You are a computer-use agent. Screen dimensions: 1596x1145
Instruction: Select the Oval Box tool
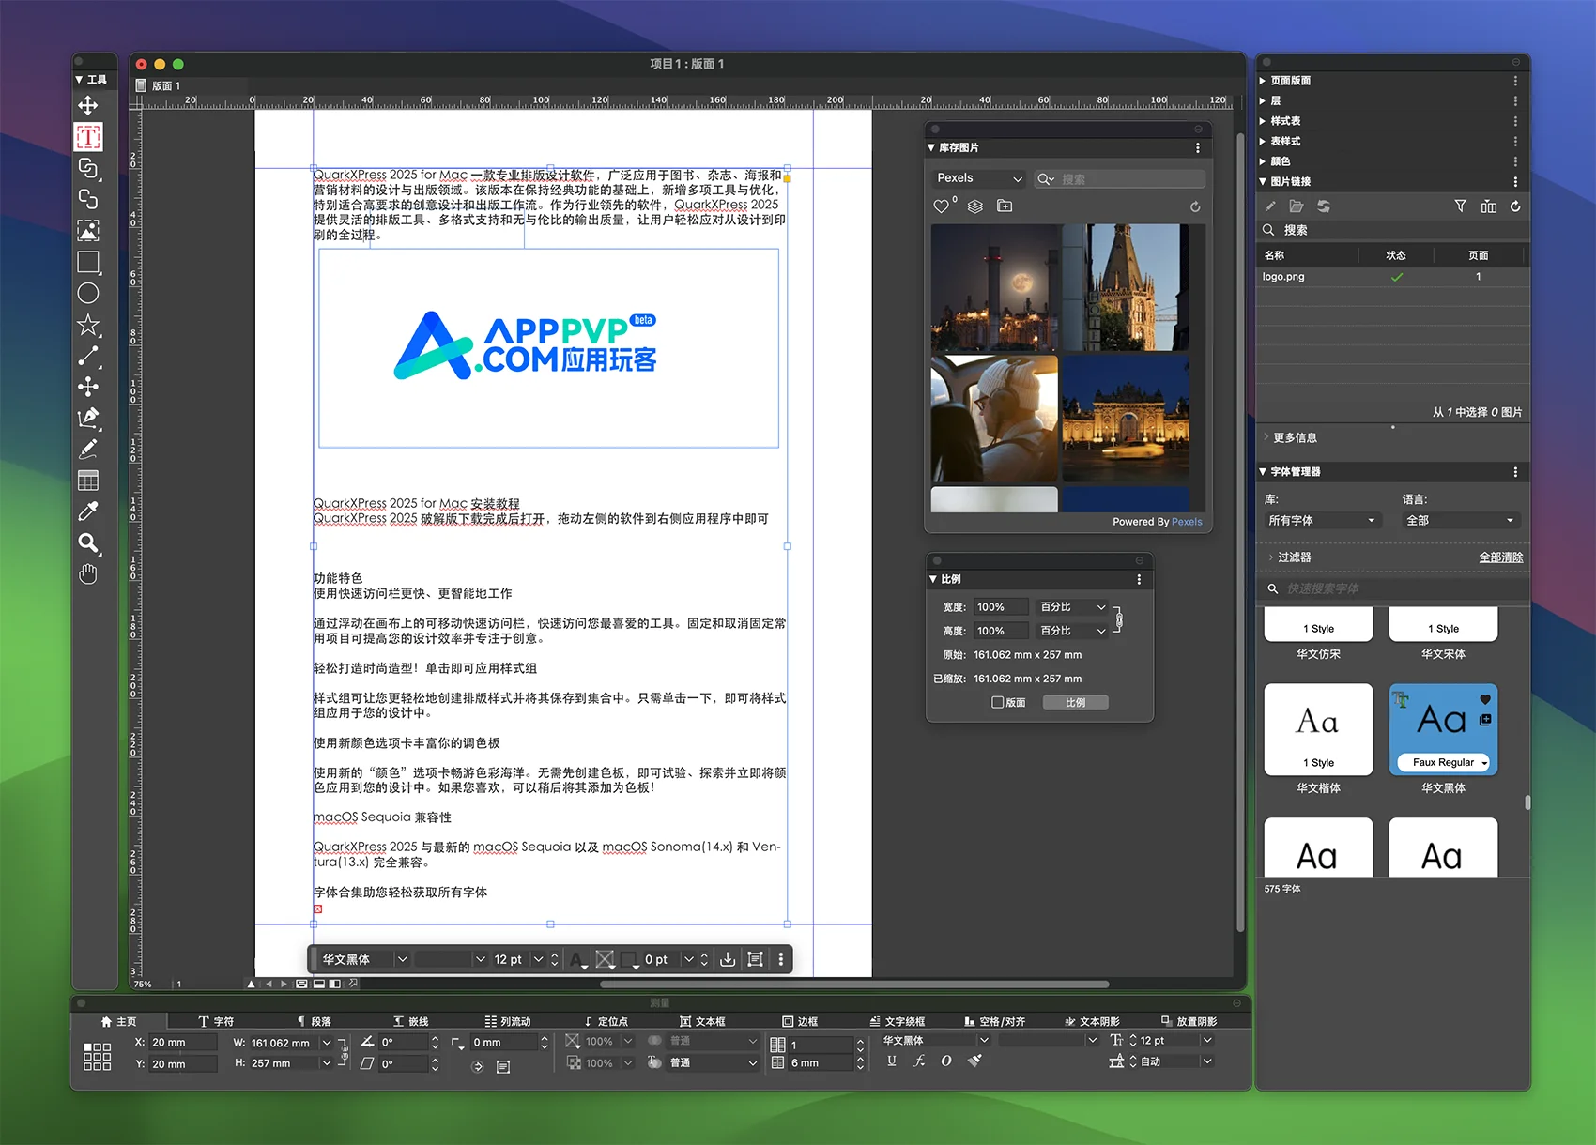(88, 293)
